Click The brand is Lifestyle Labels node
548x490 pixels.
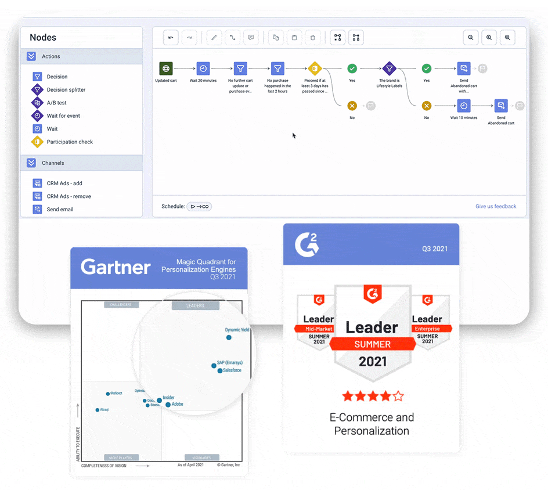[x=390, y=69]
